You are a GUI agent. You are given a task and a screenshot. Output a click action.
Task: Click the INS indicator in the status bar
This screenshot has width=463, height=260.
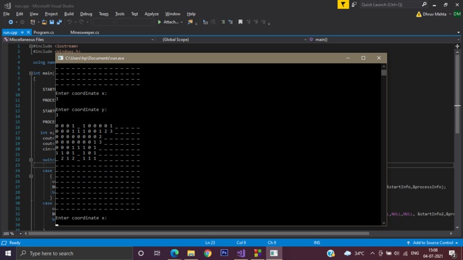317,243
